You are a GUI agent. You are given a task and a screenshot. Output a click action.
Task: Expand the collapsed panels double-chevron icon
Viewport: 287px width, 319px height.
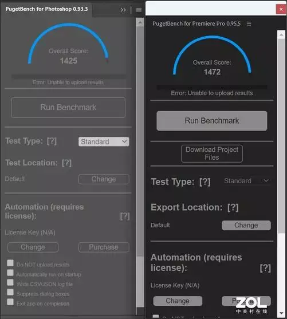[x=123, y=10]
